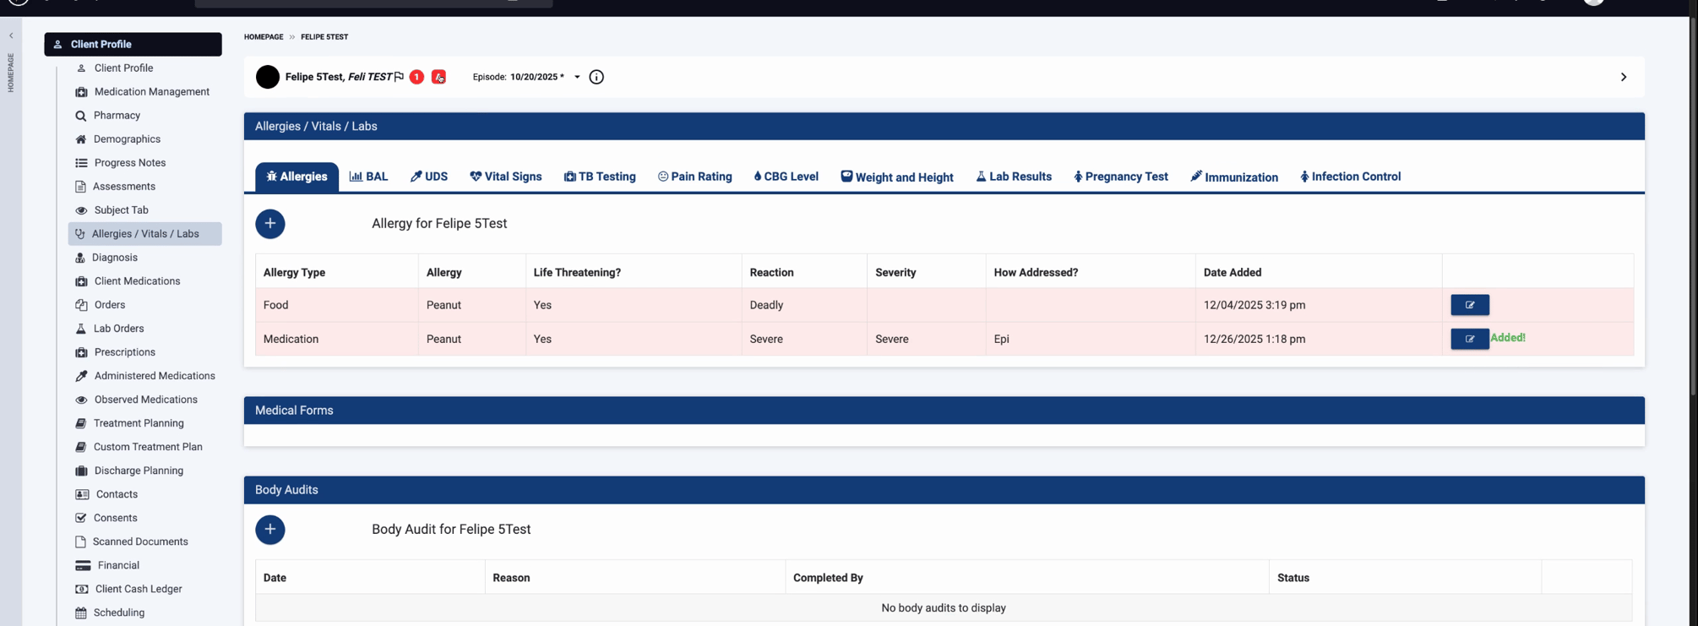Edit the Medication Peanut allergy row
Screen dimensions: 1698x626
1469,339
